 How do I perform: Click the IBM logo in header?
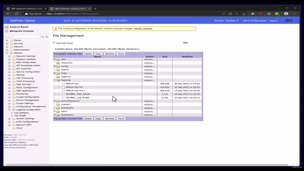[x=289, y=20]
